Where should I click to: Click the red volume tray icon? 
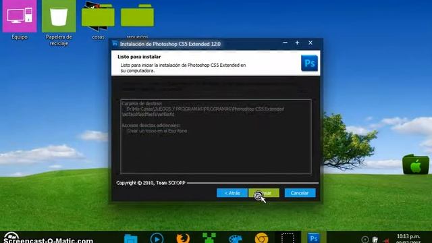coord(386,240)
